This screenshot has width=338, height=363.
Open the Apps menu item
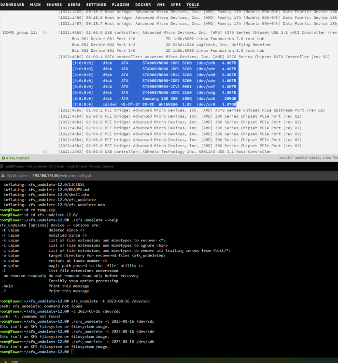click(x=176, y=5)
